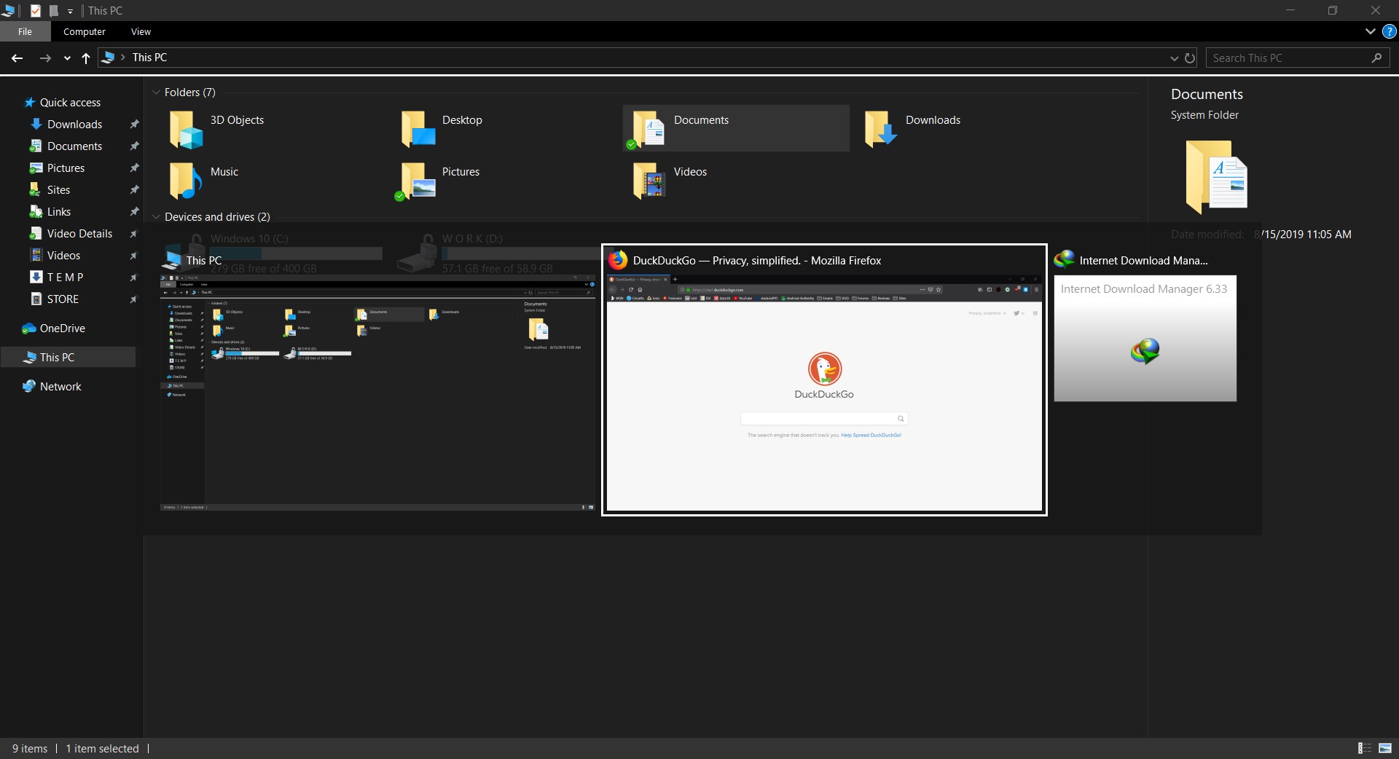1399x759 pixels.
Task: Collapse the Folders (7) group
Action: pyautogui.click(x=156, y=93)
